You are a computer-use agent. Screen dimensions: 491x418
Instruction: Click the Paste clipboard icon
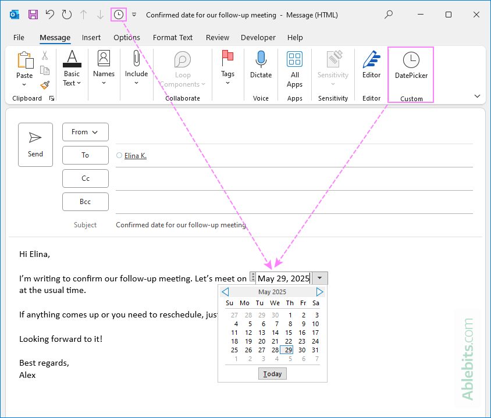pyautogui.click(x=25, y=60)
